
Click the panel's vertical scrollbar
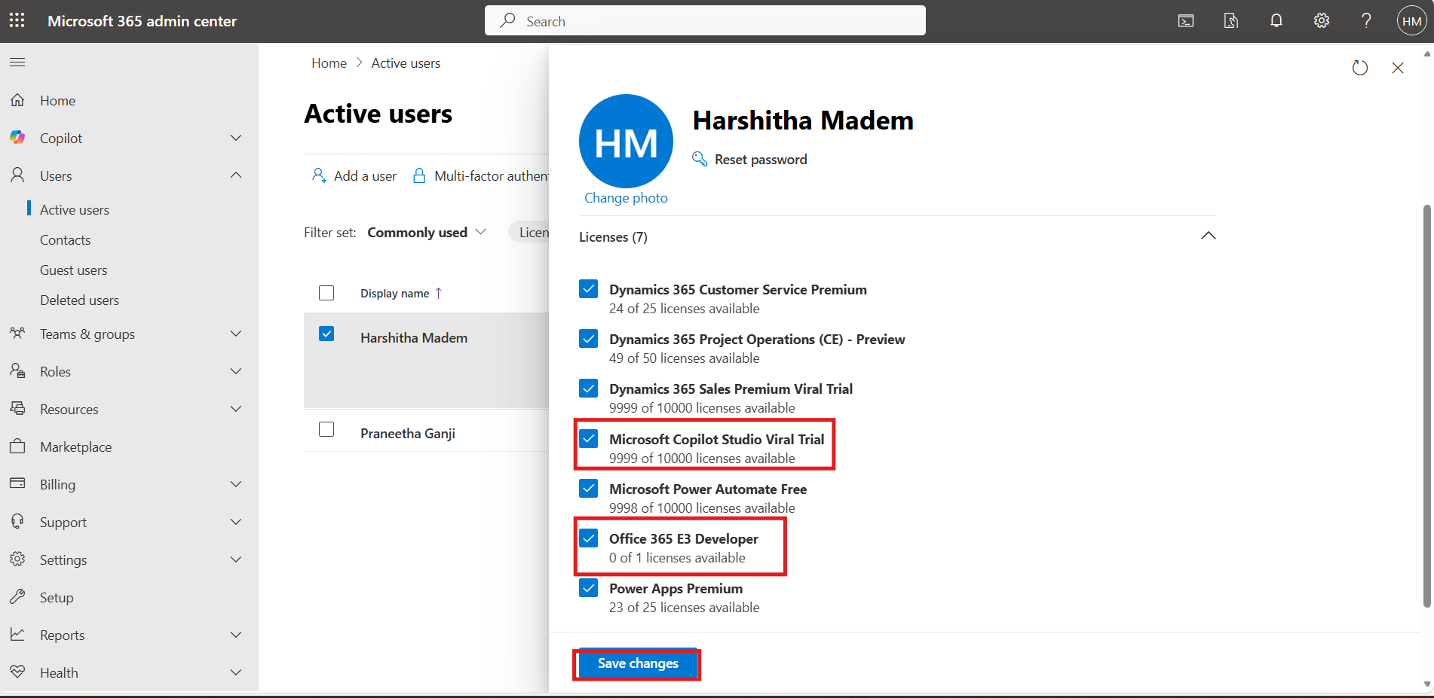click(1426, 407)
